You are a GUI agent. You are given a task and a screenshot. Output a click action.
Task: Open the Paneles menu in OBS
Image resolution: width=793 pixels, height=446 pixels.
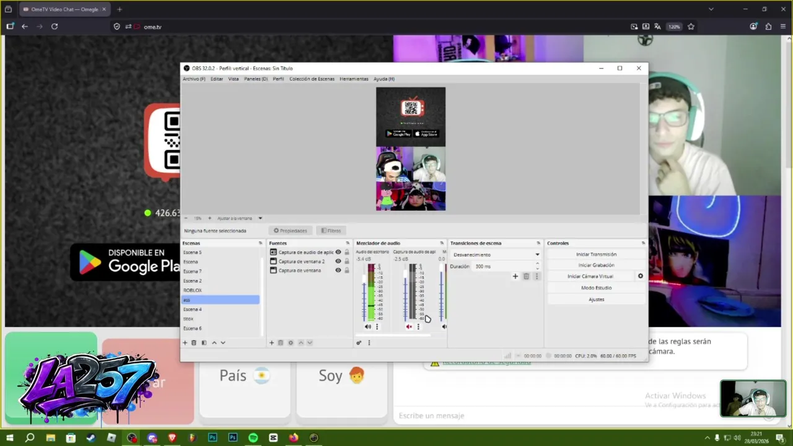point(256,79)
